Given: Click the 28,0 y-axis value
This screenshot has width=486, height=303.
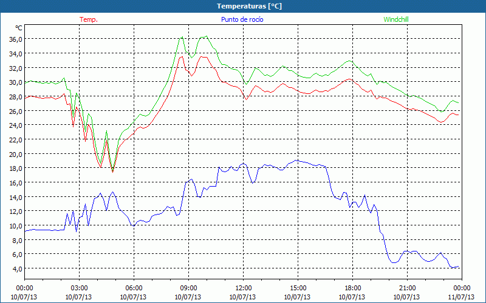Looking at the screenshot, I should (16, 96).
